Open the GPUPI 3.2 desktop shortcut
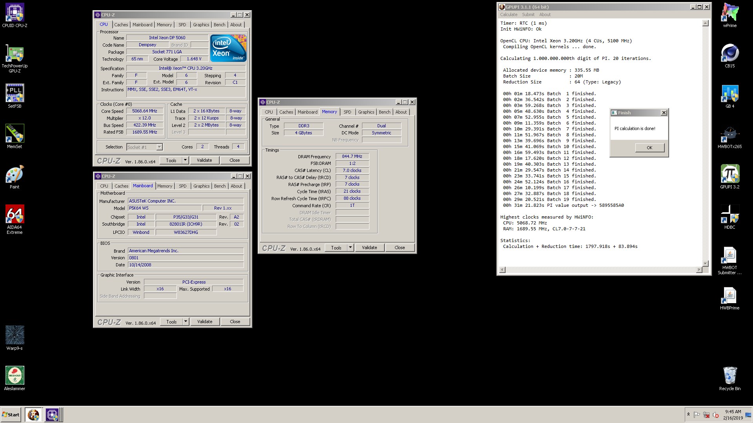Viewport: 753px width, 423px height. (729, 177)
